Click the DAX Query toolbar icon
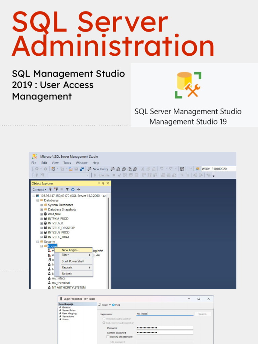 point(135,169)
